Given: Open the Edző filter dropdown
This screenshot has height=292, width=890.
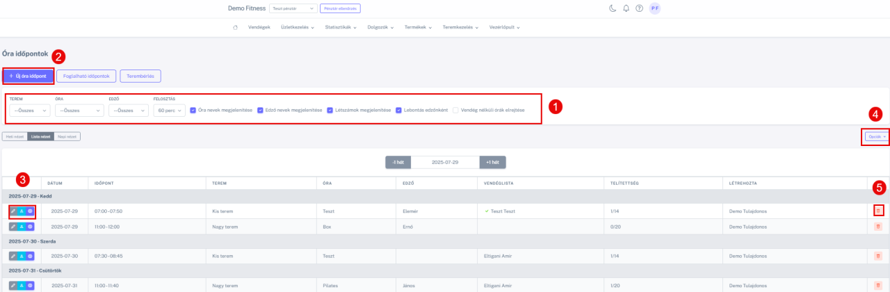Looking at the screenshot, I should (x=129, y=111).
